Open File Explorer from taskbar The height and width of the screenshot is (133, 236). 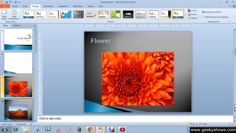[26, 130]
